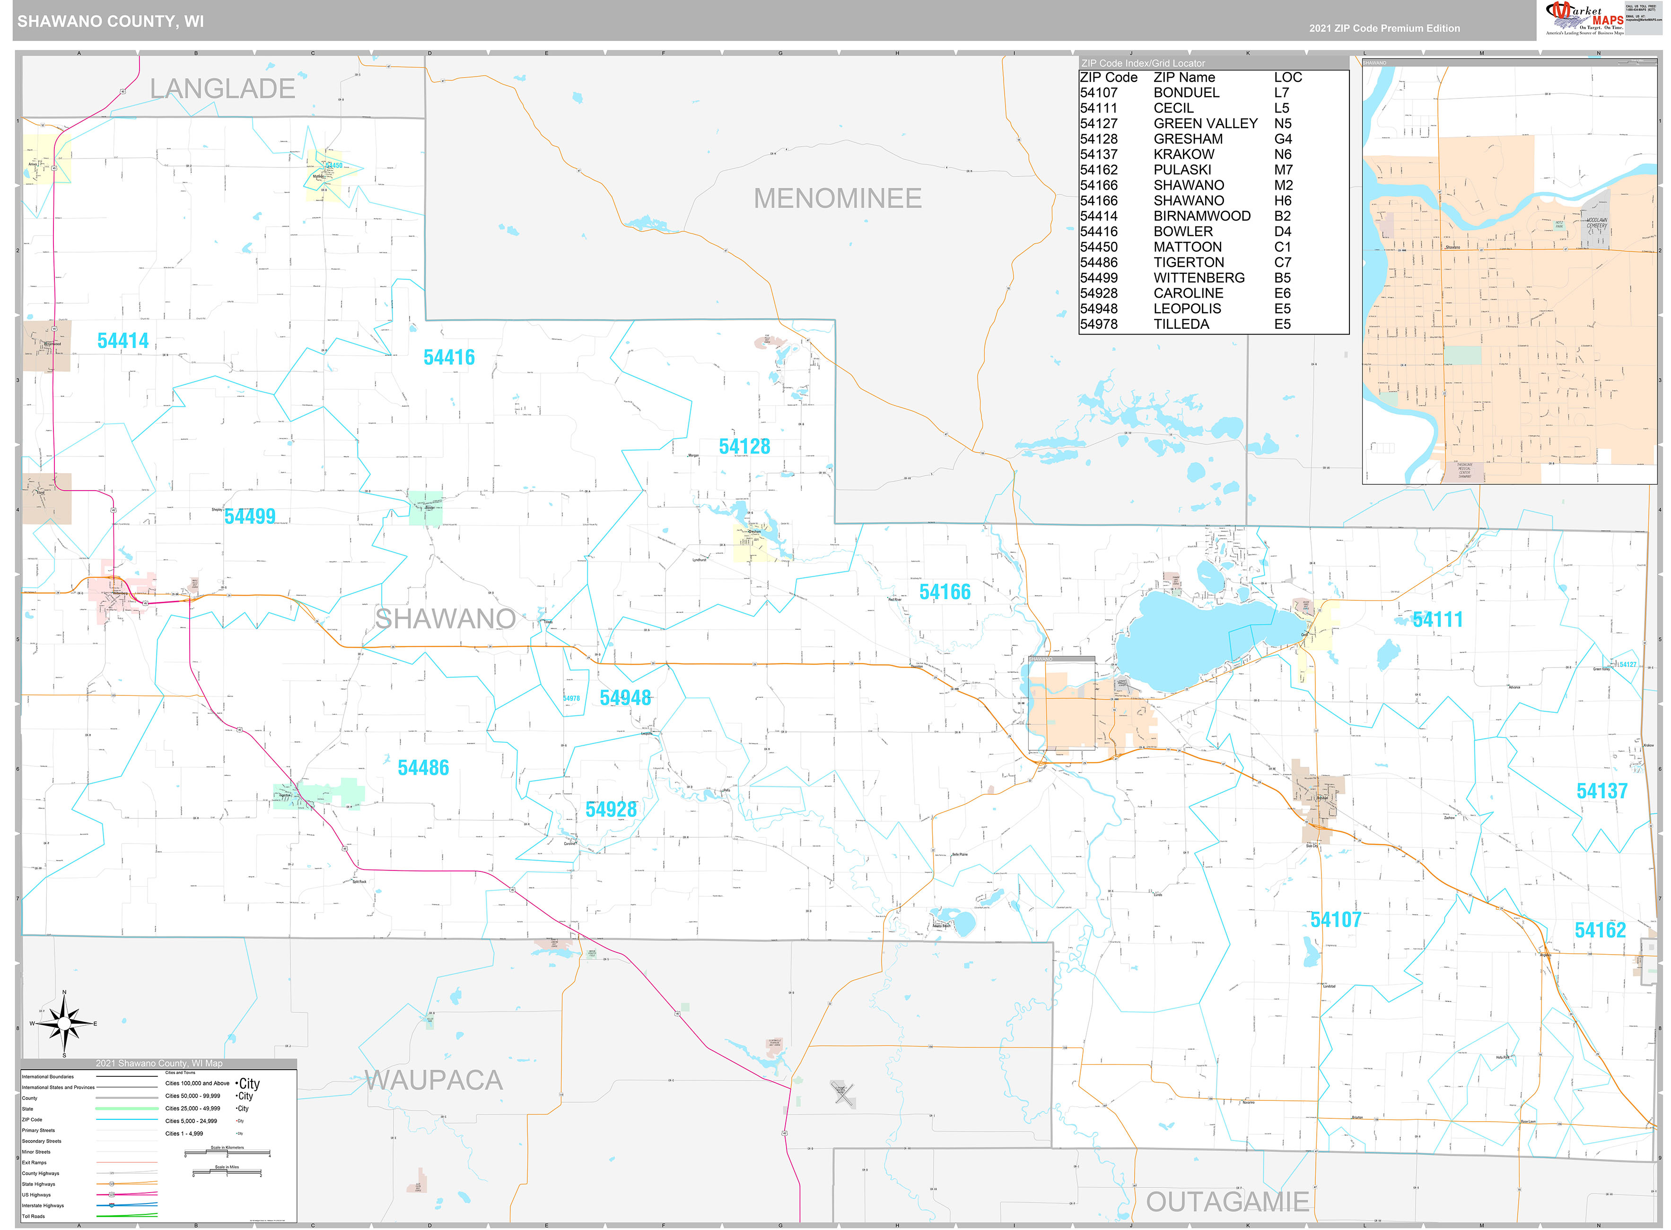Click the Interstate Highways shield symbol in legend
This screenshot has width=1671, height=1230.
pyautogui.click(x=112, y=1205)
